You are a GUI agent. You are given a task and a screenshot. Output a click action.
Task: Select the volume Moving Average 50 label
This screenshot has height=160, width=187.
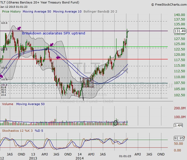point(30,104)
